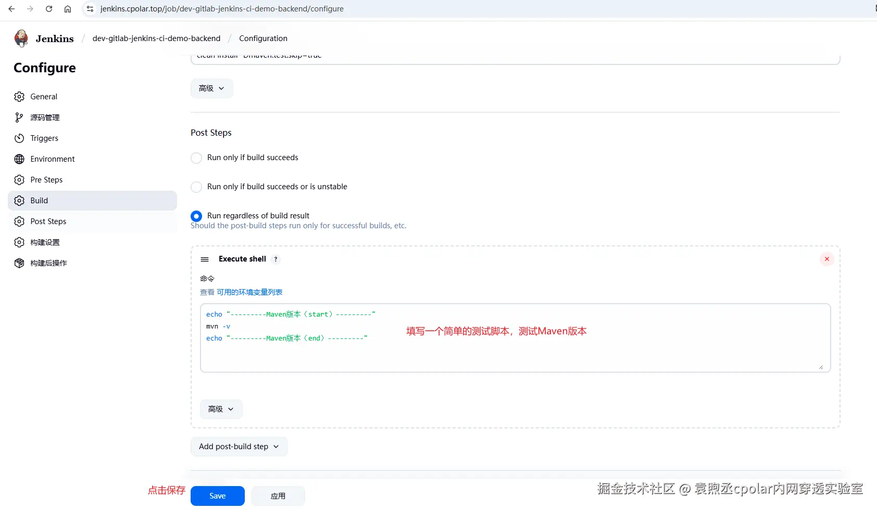
Task: Open the Add post-build step dropdown
Action: click(x=239, y=447)
